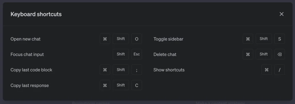Viewport: 295px width, 104px height.
Task: Click the Shift key for Toggle sidebar
Action: click(x=264, y=39)
